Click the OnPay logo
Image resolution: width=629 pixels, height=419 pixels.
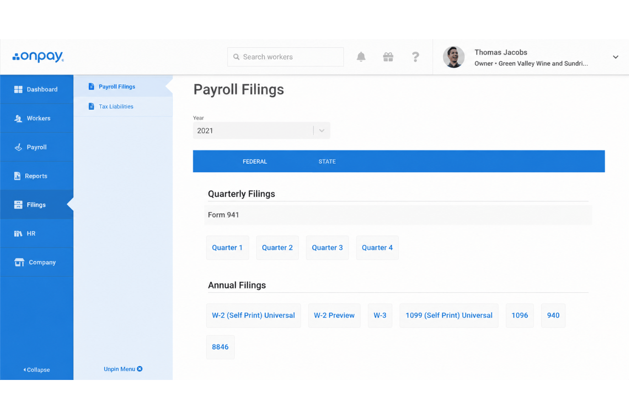[38, 56]
